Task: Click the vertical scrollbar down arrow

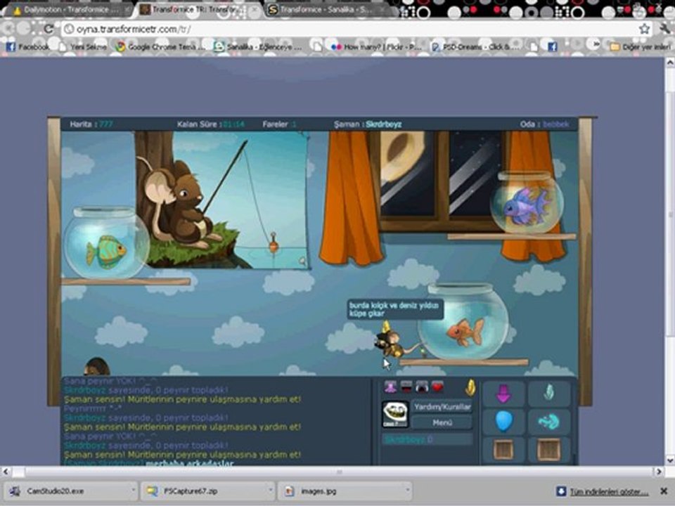Action: tap(670, 460)
